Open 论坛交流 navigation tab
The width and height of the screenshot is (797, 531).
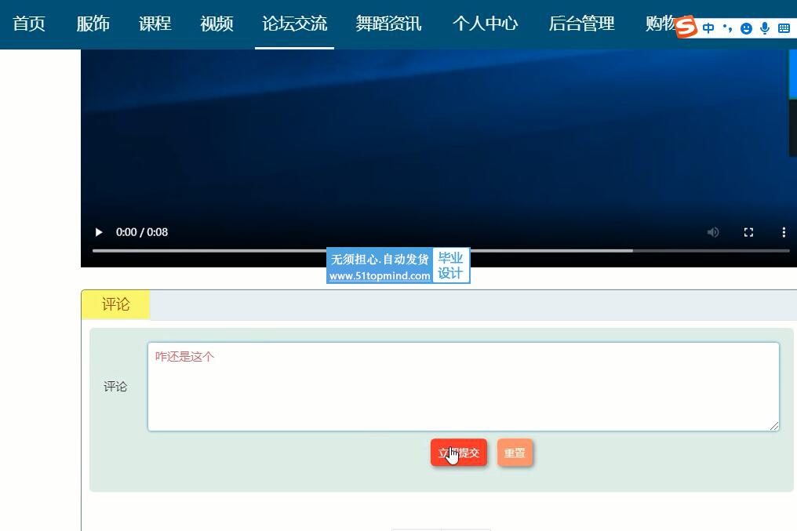[x=294, y=24]
